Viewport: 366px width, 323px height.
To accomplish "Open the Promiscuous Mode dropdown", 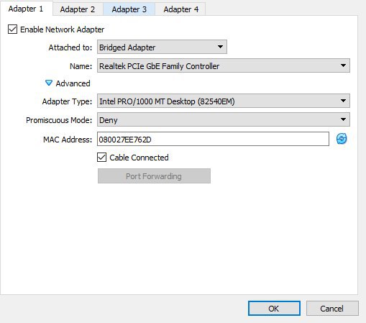I will coord(224,119).
